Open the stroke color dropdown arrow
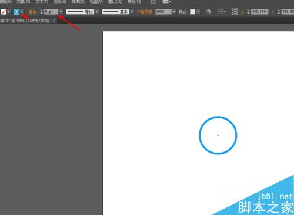This screenshot has height=215, width=294. tap(22, 12)
